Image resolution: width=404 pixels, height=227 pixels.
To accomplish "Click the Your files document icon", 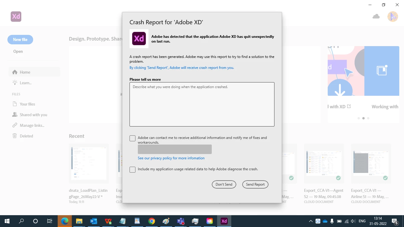I will (x=15, y=104).
